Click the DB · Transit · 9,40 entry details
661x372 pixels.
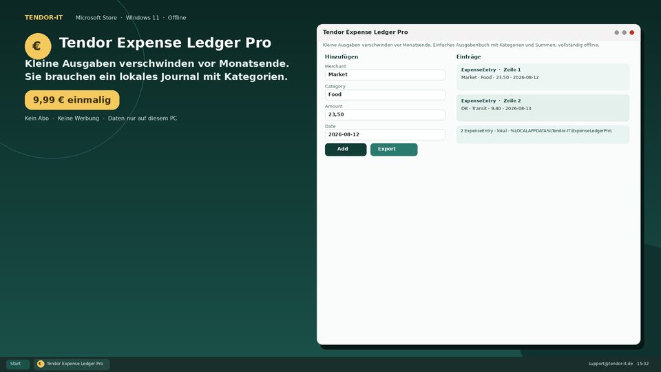point(496,108)
